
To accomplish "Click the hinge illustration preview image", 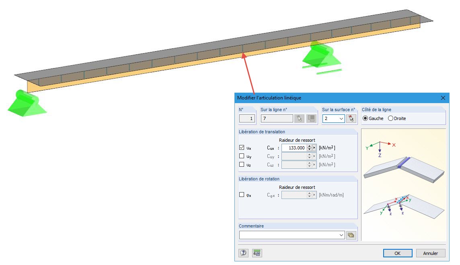I will [x=404, y=185].
